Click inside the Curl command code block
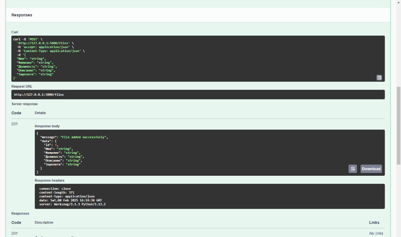Image resolution: width=401 pixels, height=237 pixels. click(x=198, y=58)
